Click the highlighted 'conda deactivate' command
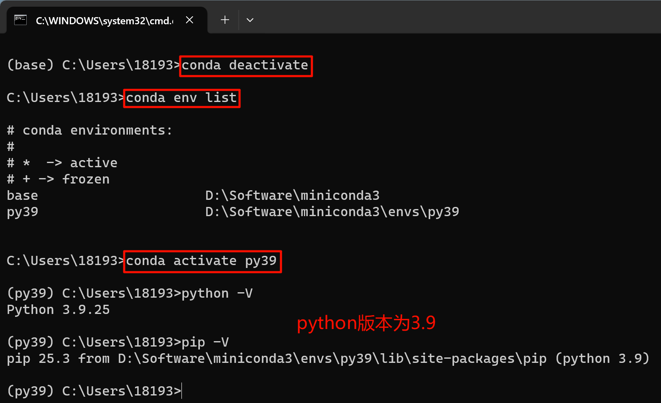The image size is (661, 403). [x=245, y=66]
